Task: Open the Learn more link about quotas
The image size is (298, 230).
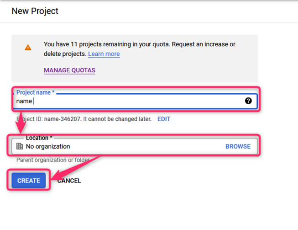Action: 104,54
